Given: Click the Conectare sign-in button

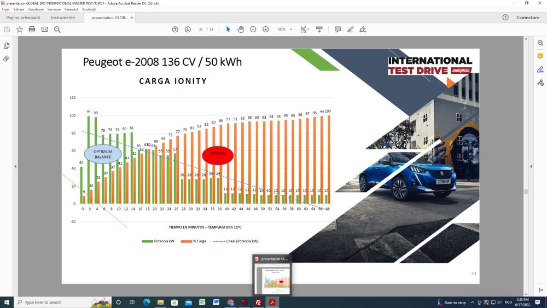Looking at the screenshot, I should [528, 18].
